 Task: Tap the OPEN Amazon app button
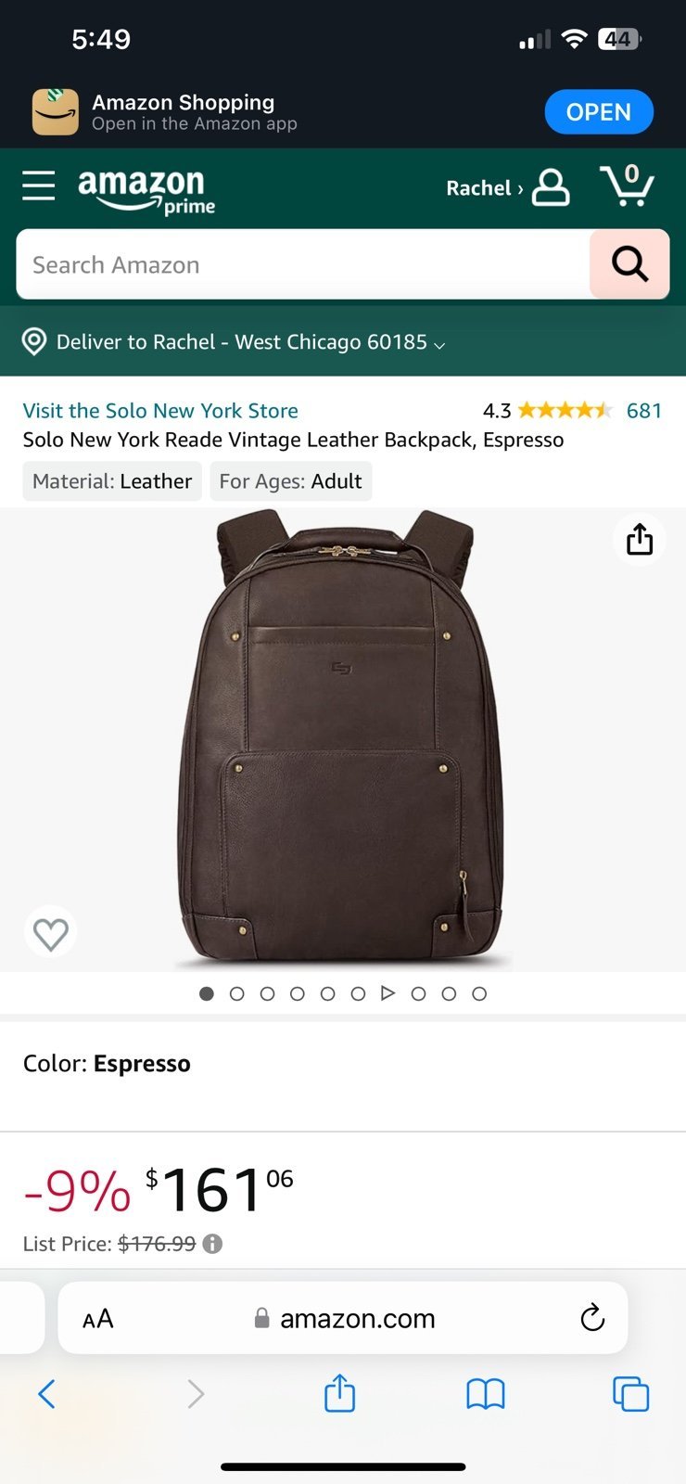pos(598,112)
